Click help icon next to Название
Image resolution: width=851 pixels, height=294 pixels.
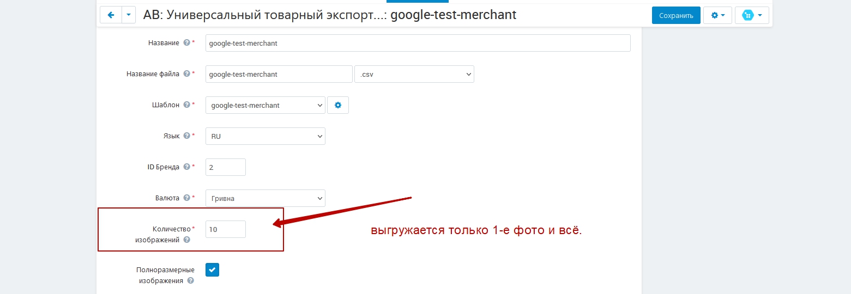coord(186,43)
